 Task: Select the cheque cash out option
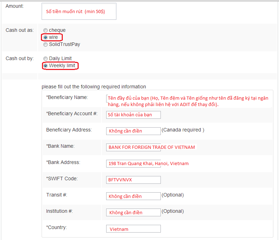pyautogui.click(x=46, y=30)
